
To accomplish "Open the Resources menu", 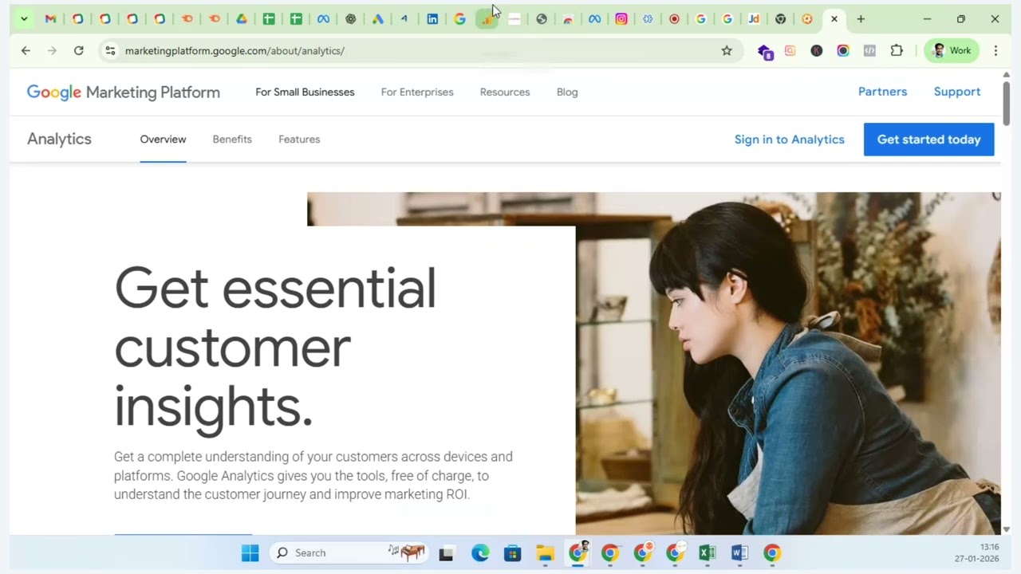I will coord(505,92).
